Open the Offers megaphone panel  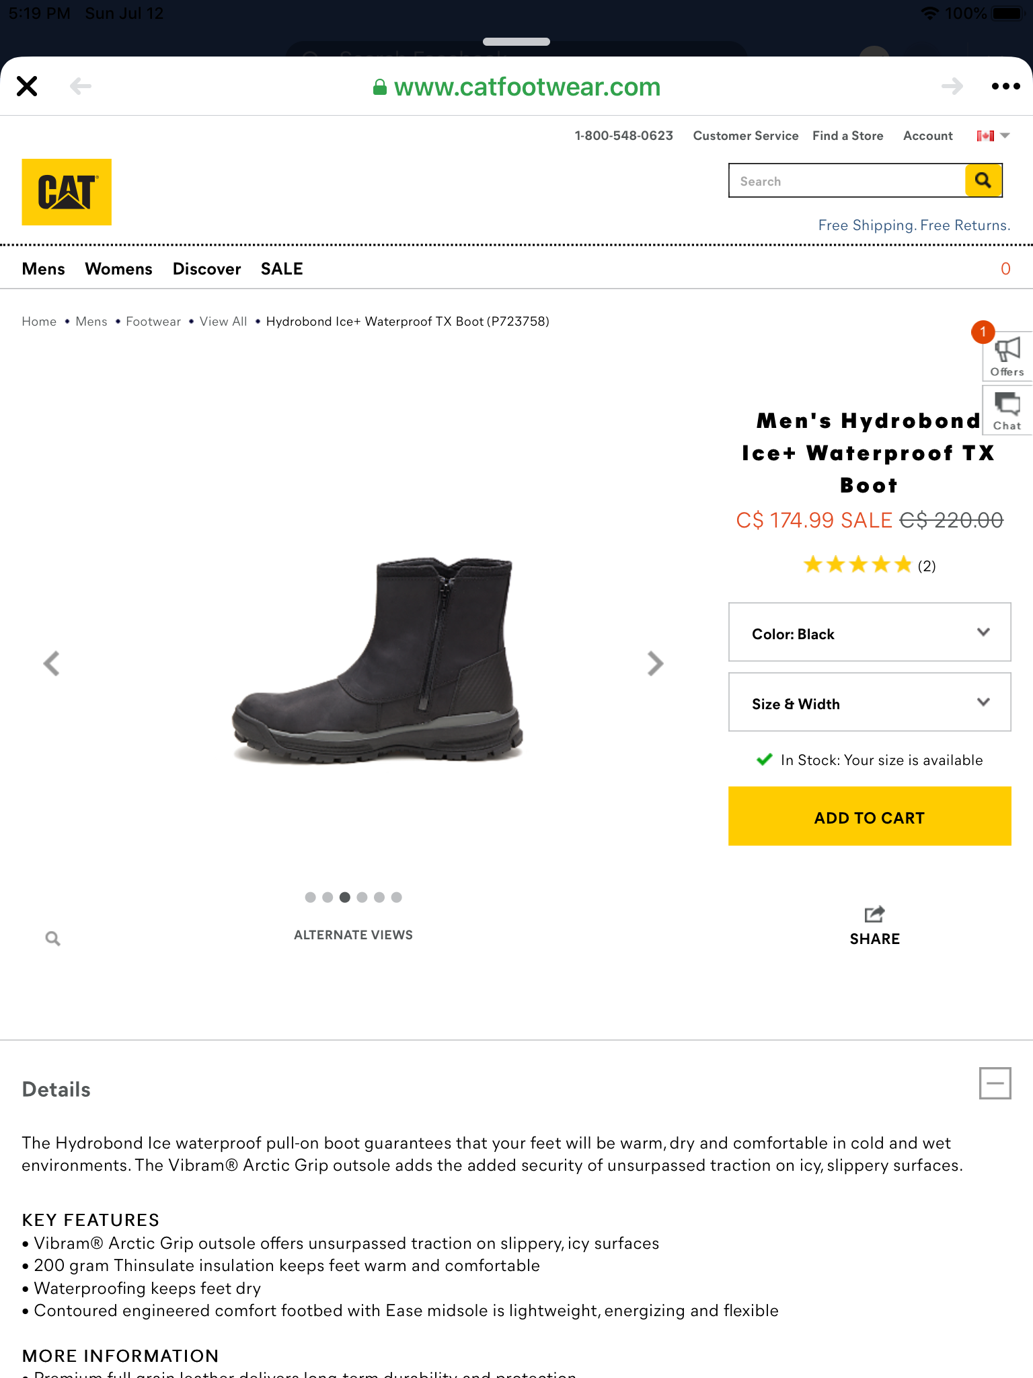pos(1007,356)
